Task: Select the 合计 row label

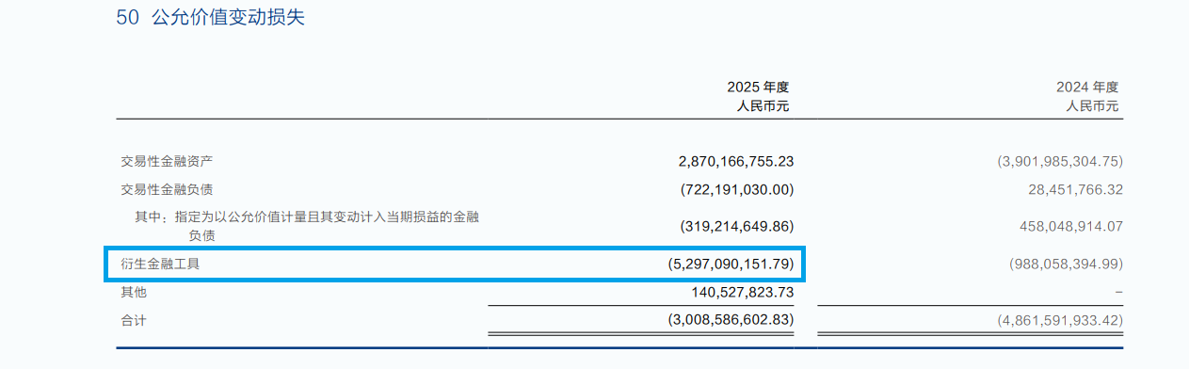Action: [134, 321]
